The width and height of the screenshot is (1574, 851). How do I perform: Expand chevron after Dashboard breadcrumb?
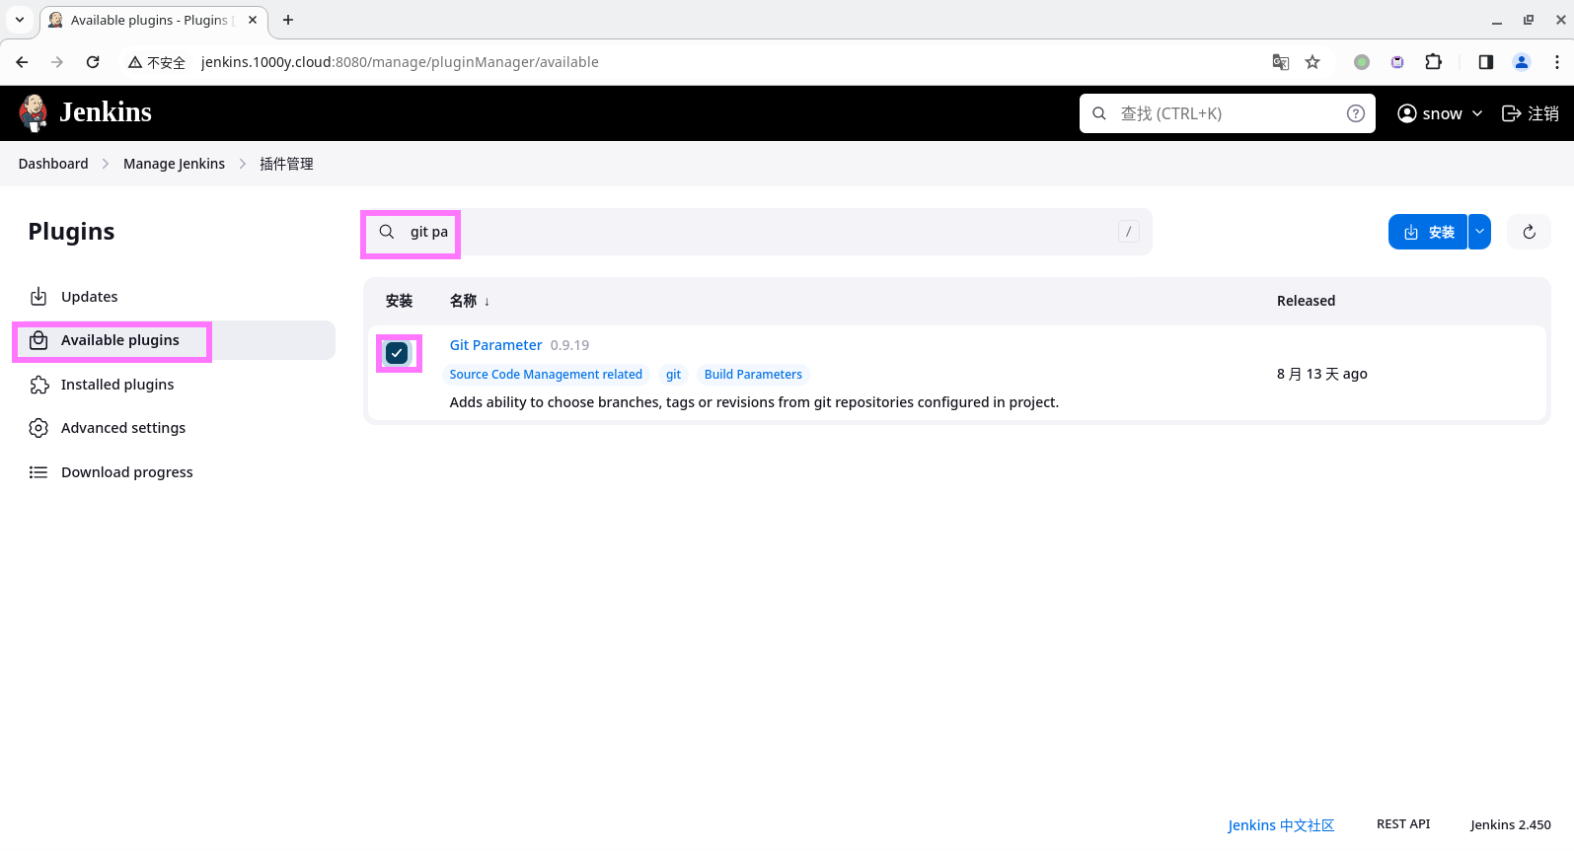tap(106, 164)
